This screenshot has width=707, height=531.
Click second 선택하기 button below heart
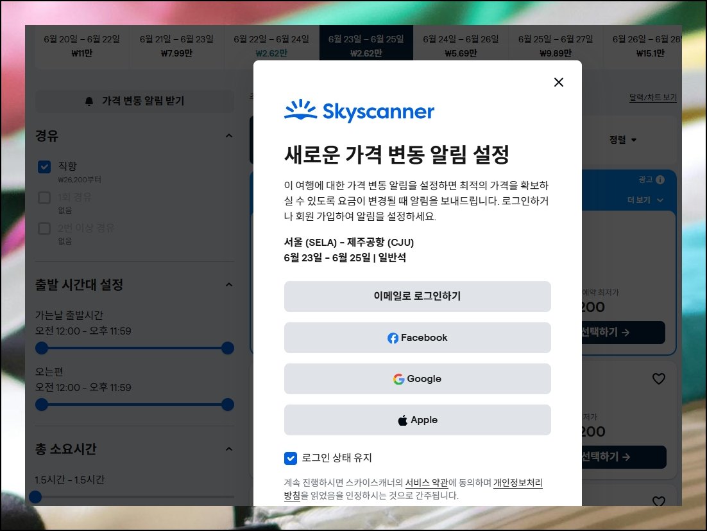coord(624,457)
